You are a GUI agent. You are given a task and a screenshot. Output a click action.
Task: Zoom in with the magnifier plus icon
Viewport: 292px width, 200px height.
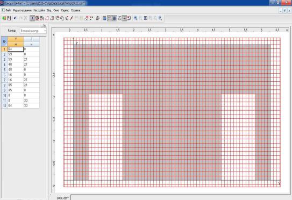point(136,18)
